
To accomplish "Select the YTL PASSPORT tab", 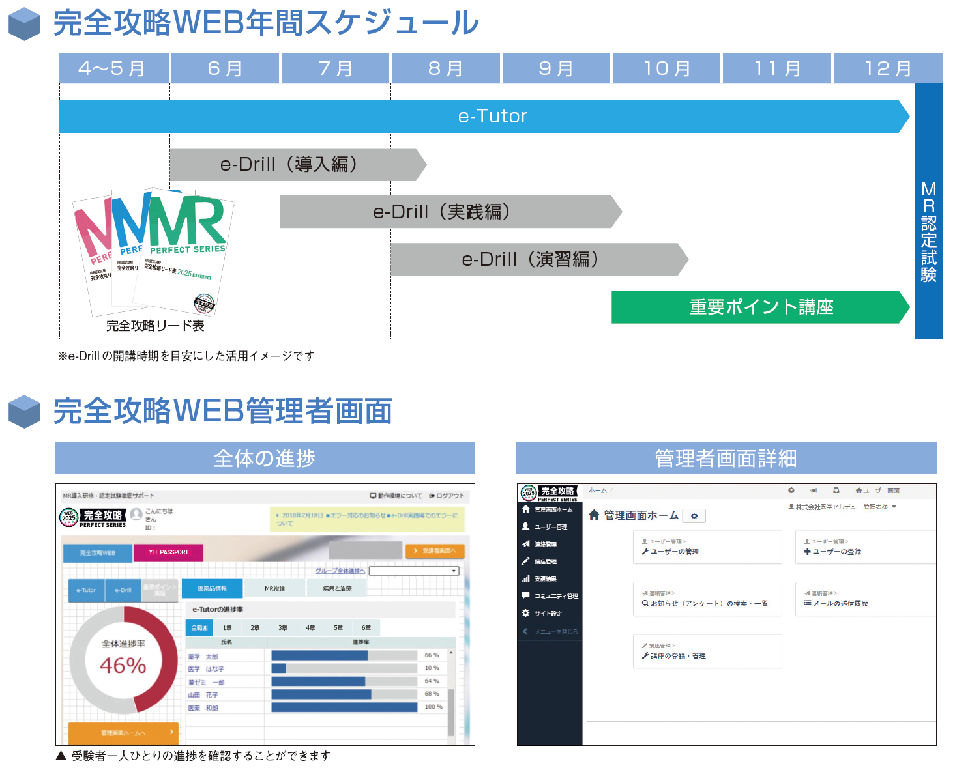I will click(x=168, y=552).
